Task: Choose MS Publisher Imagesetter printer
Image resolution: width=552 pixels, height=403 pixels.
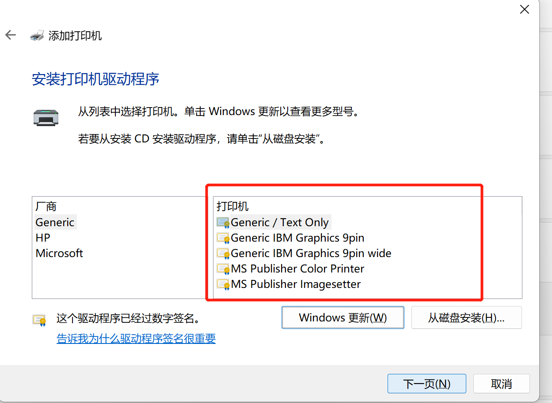Action: 296,284
